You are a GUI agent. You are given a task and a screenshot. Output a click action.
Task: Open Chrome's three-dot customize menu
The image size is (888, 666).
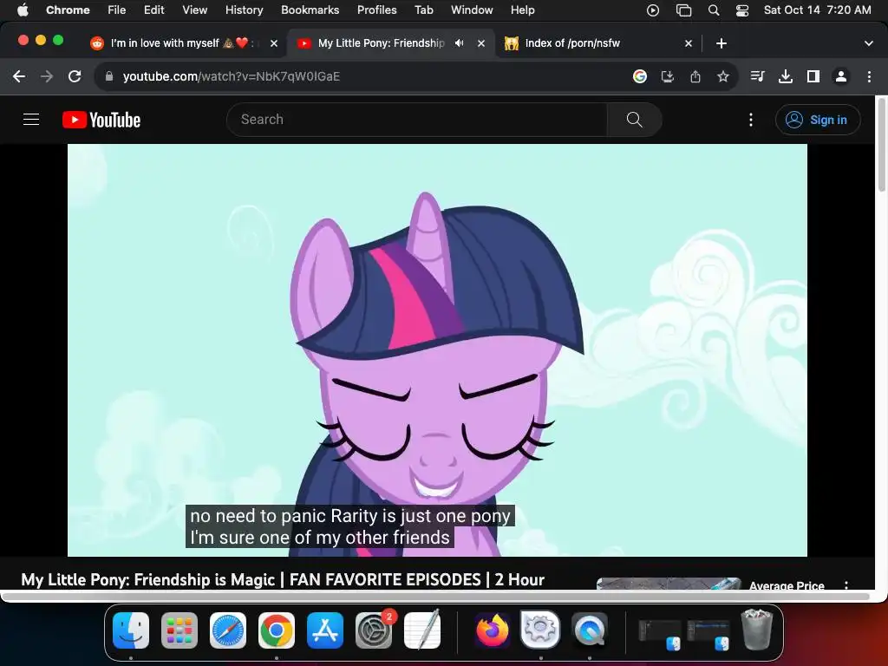click(x=869, y=76)
